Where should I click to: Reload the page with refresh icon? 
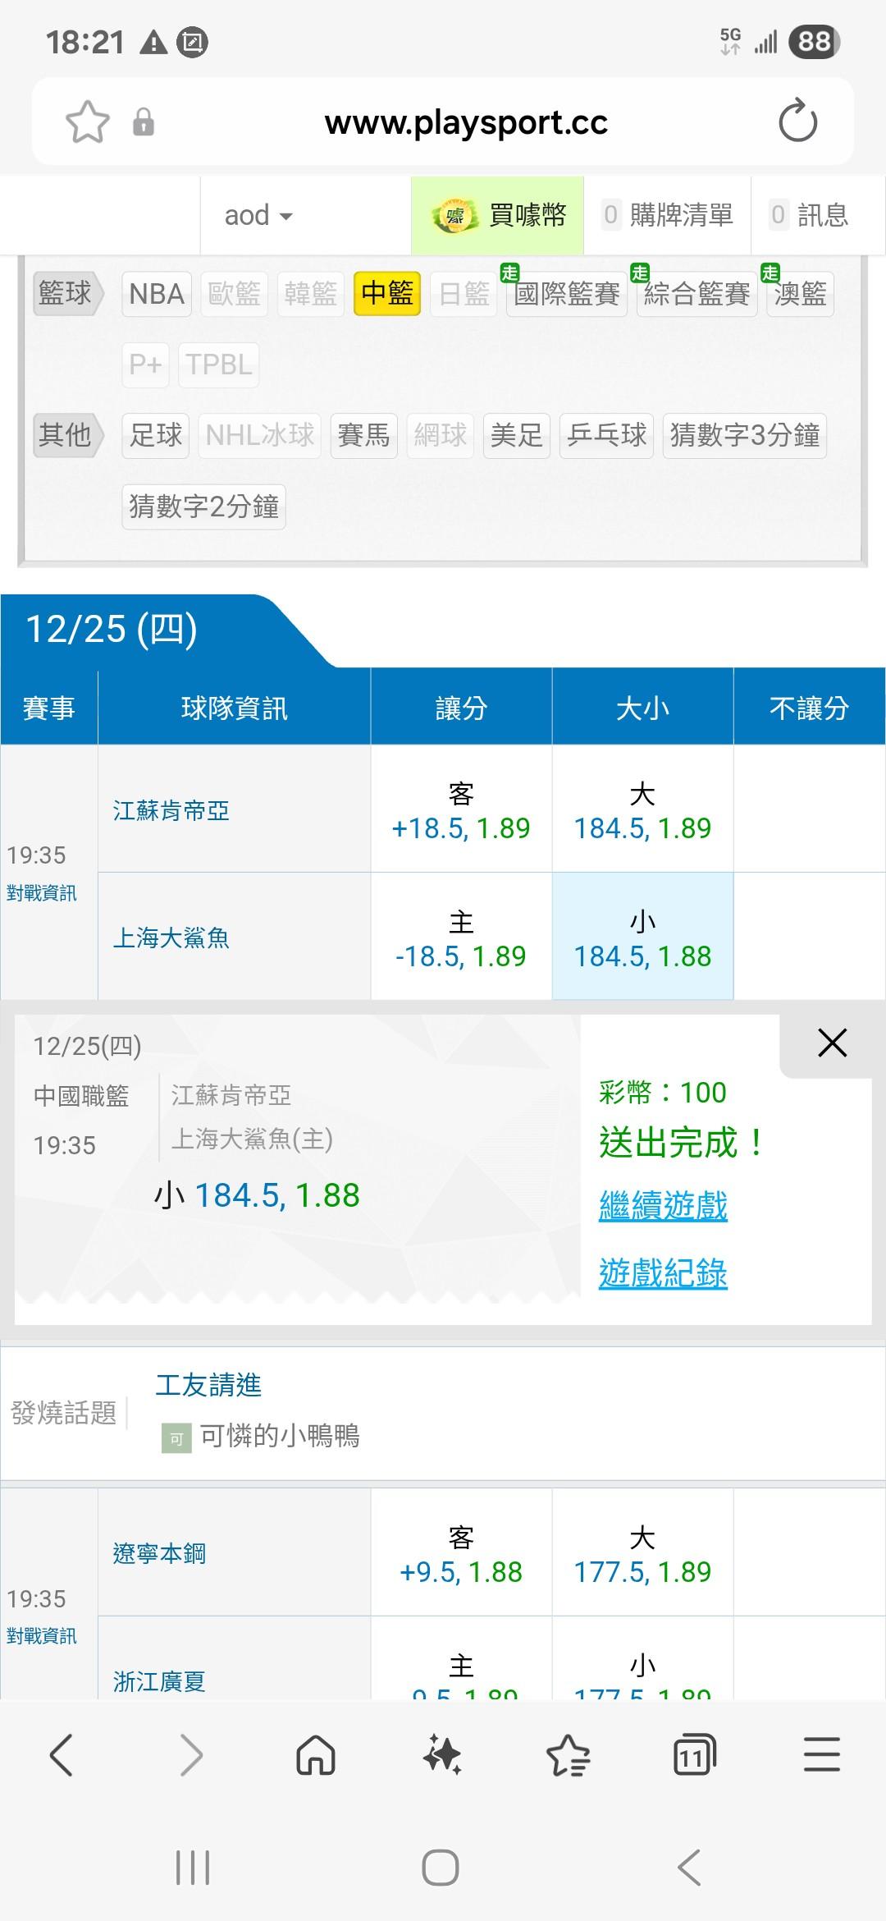797,122
